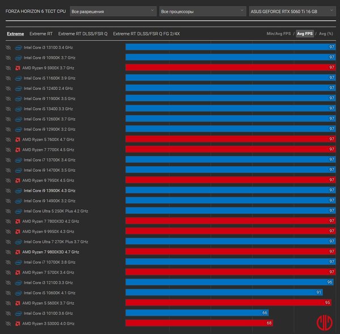340x334 pixels.
Task: Click Intel logo beside Core i7 10700K
Action: (19, 262)
